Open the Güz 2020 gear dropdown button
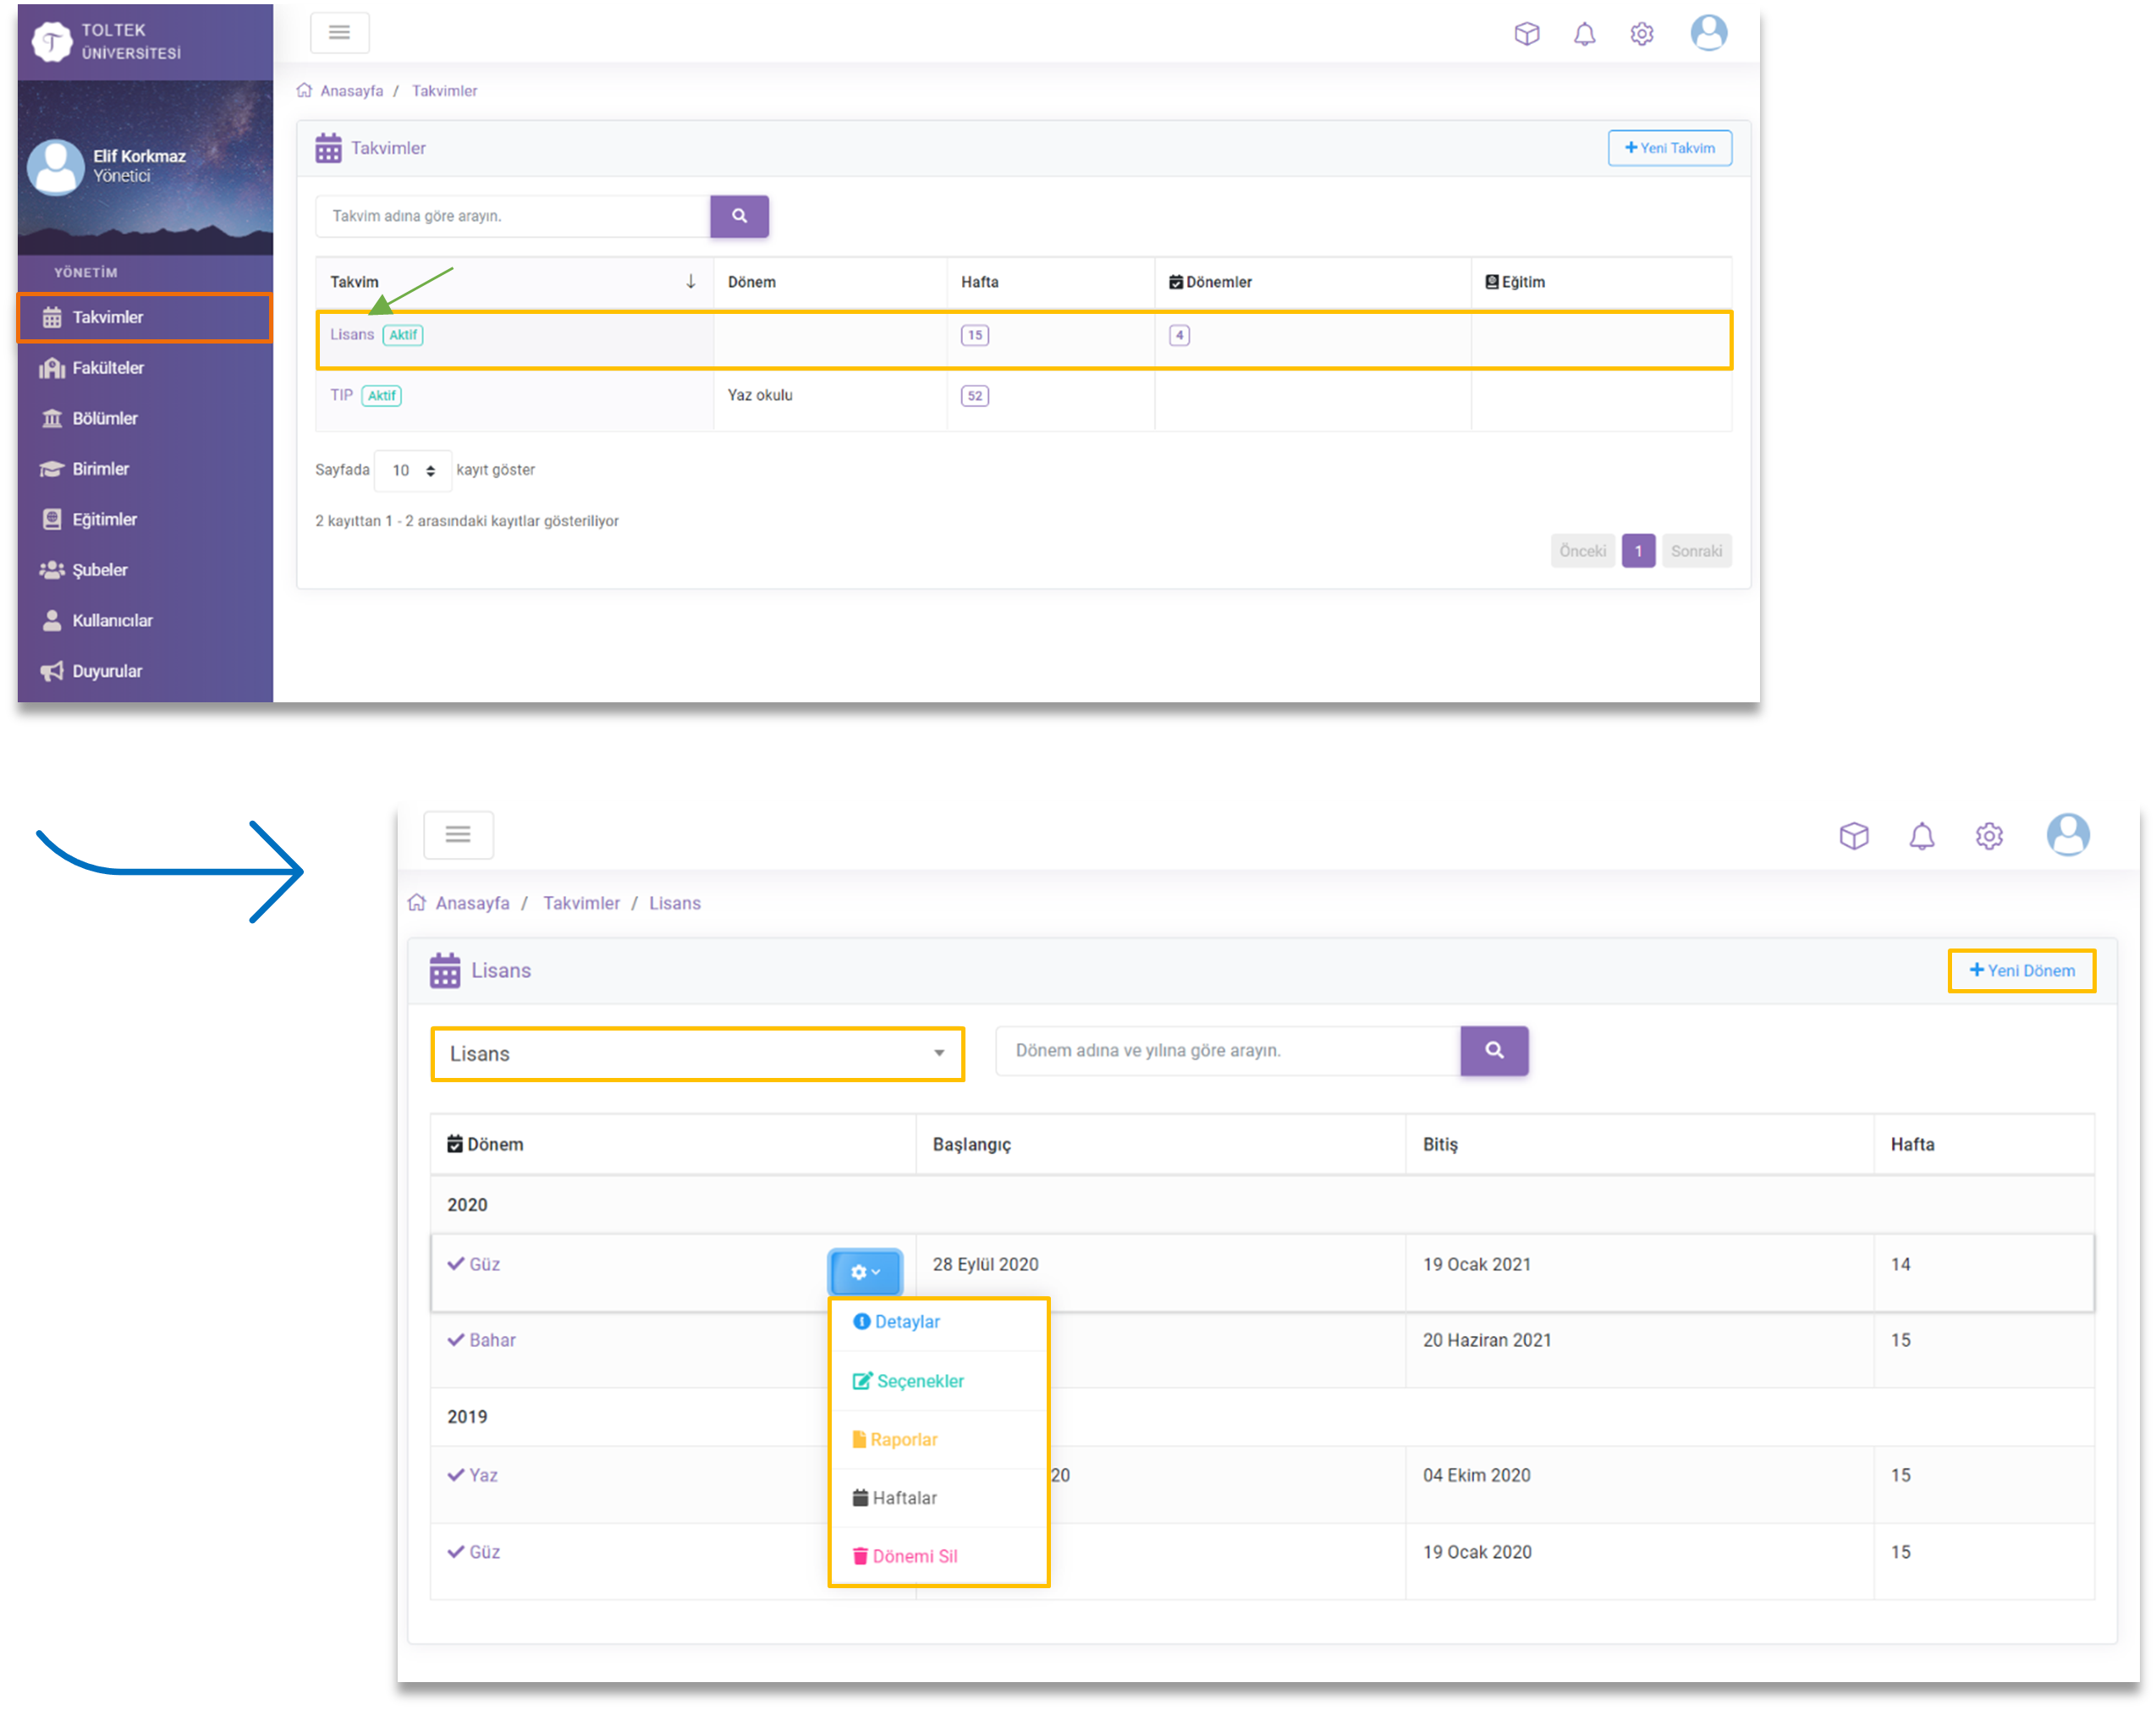 pyautogui.click(x=864, y=1272)
